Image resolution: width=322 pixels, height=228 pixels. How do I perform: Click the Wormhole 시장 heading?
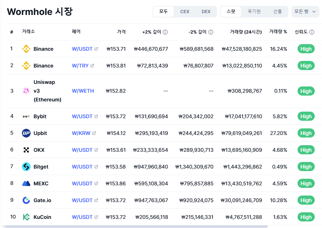(40, 12)
